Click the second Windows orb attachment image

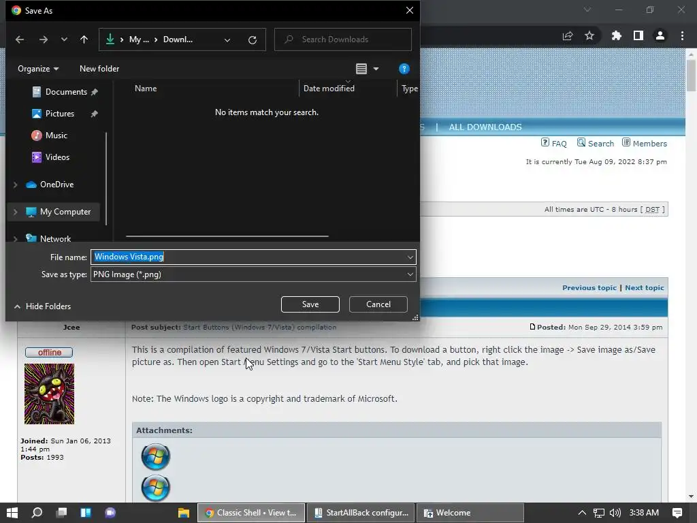156,488
